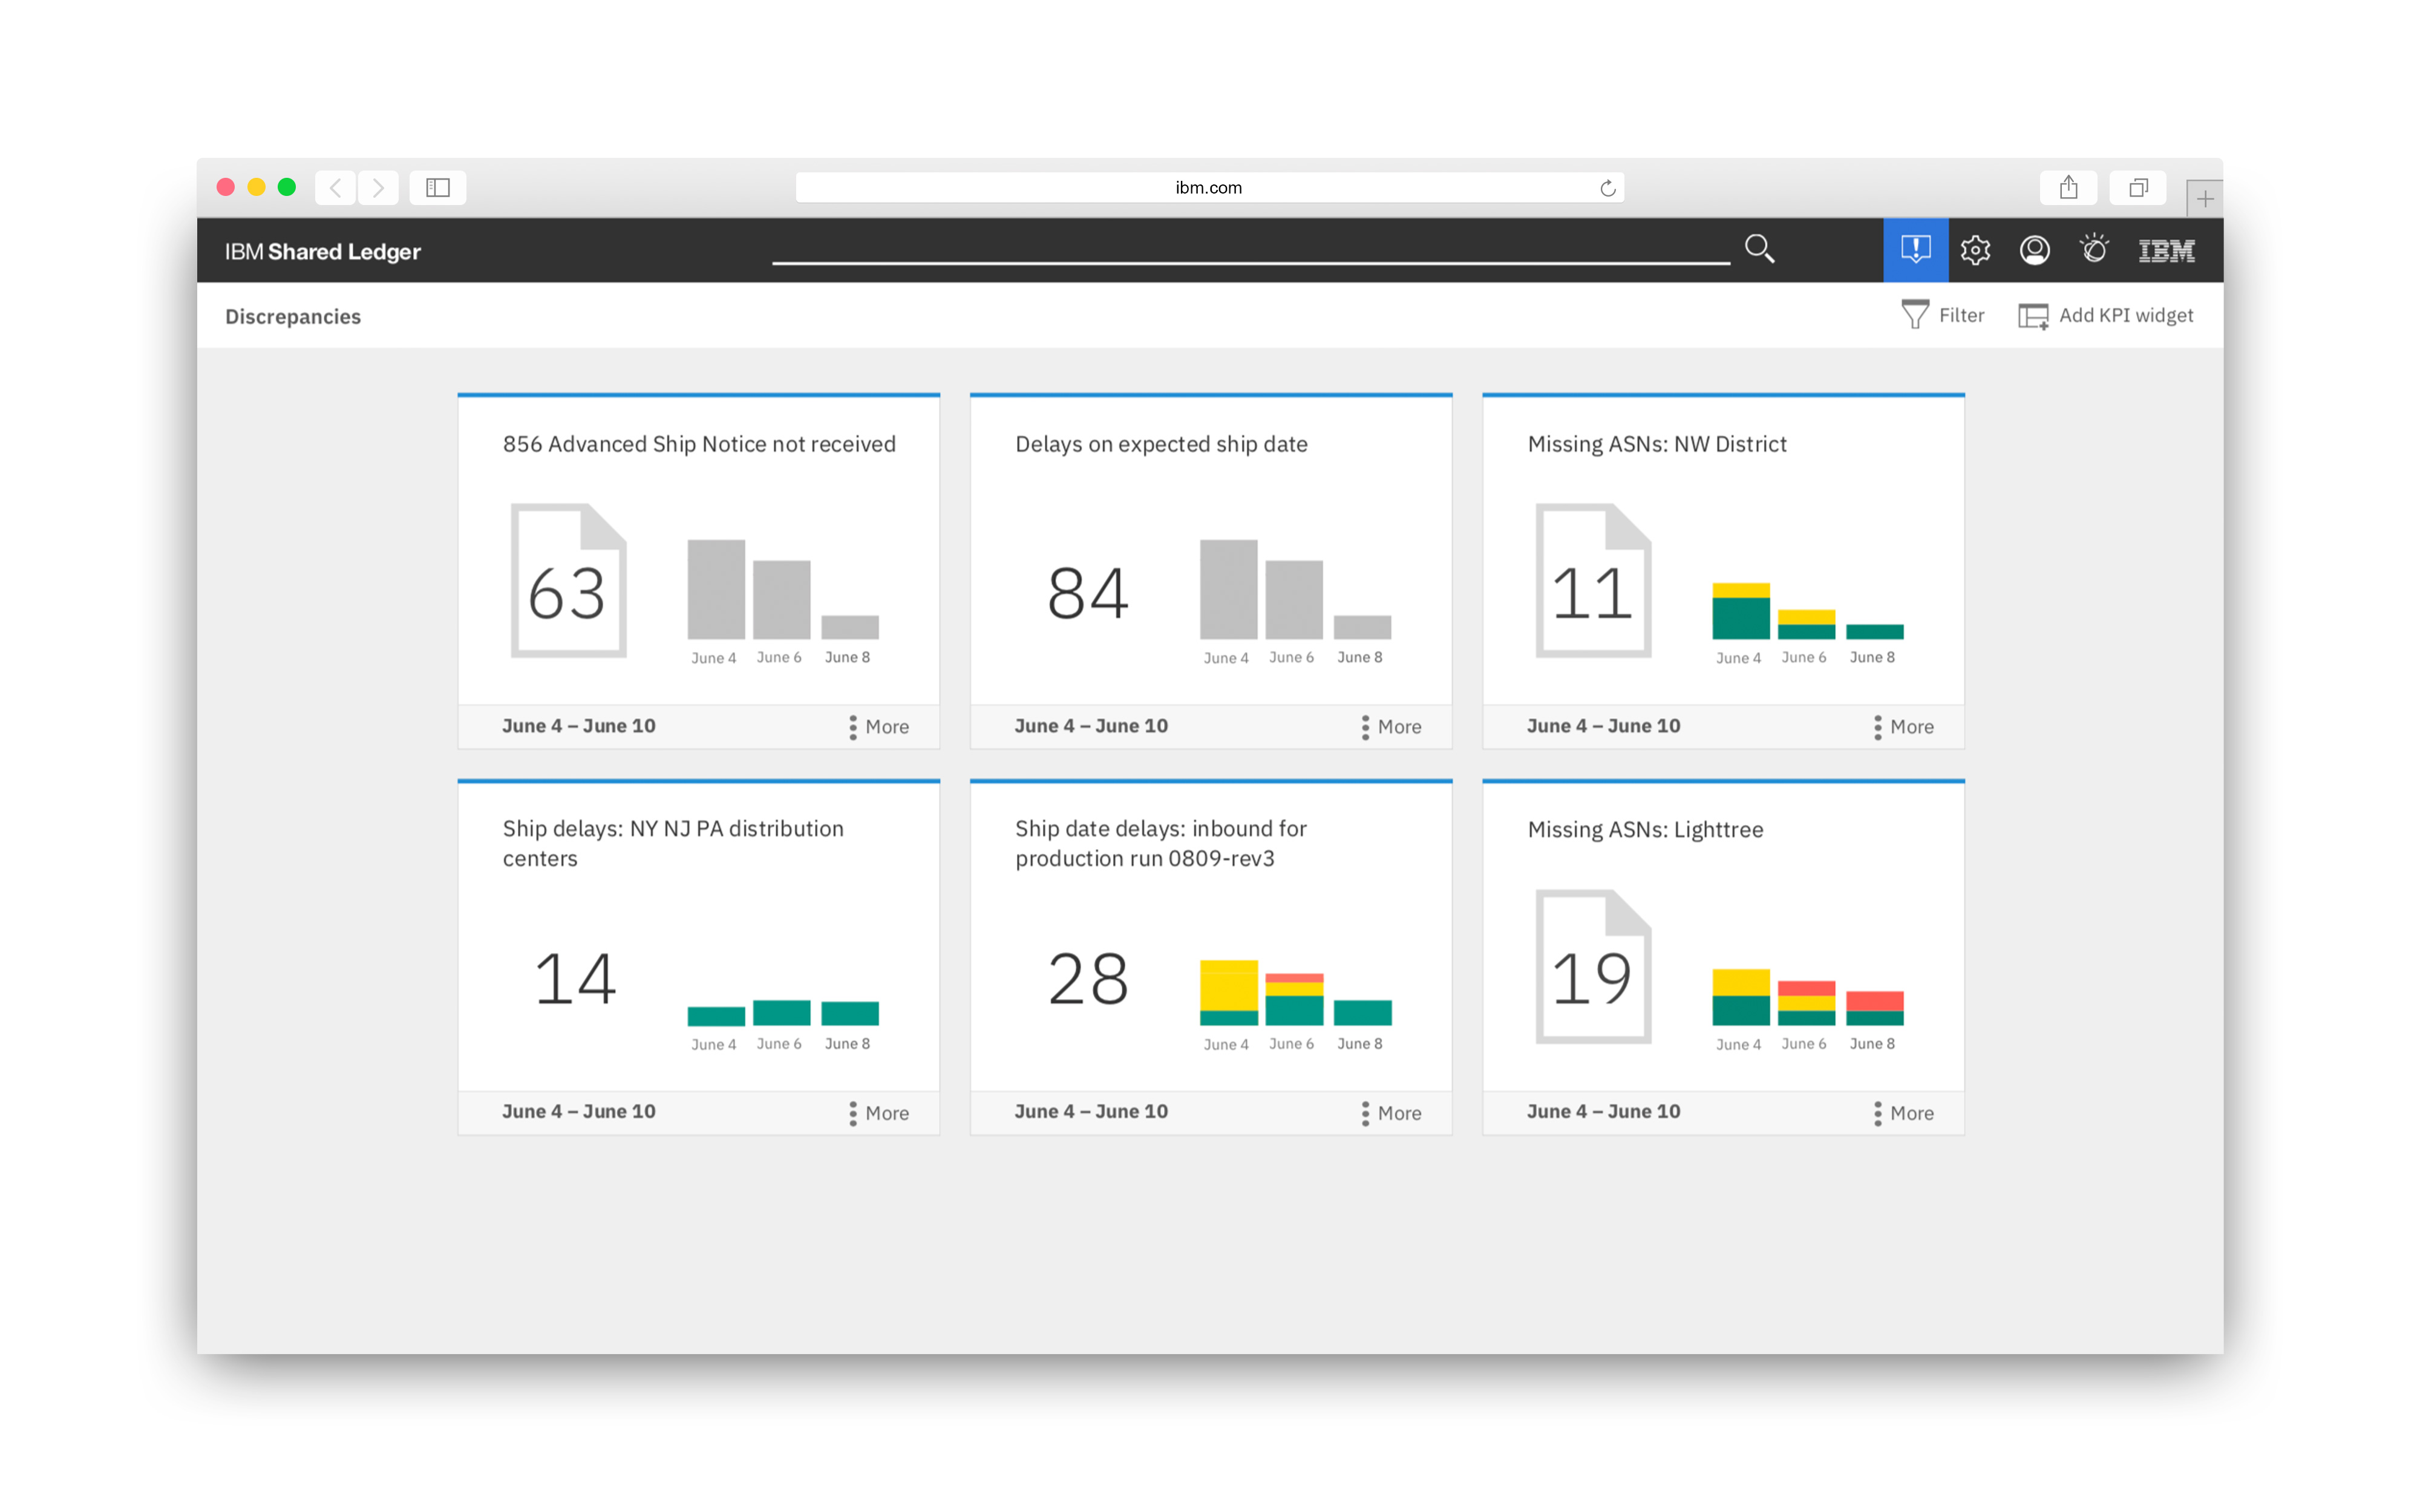Click the Watson assistant icon
The width and height of the screenshot is (2420, 1512).
coord(2094,249)
